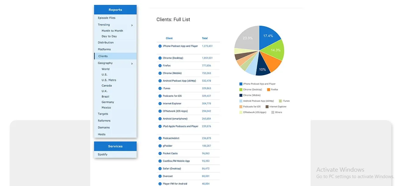Select Month to Month trending
The height and width of the screenshot is (186, 406).
112,31
